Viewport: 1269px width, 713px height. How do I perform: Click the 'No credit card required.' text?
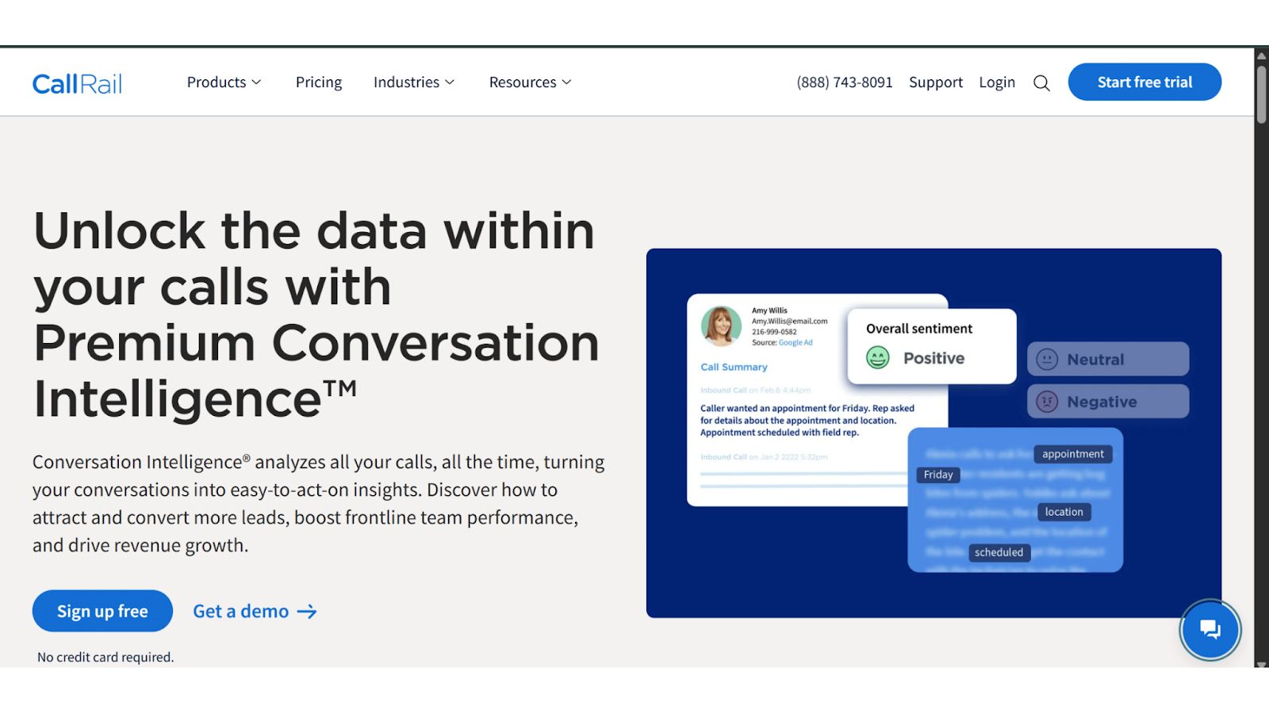(x=105, y=658)
